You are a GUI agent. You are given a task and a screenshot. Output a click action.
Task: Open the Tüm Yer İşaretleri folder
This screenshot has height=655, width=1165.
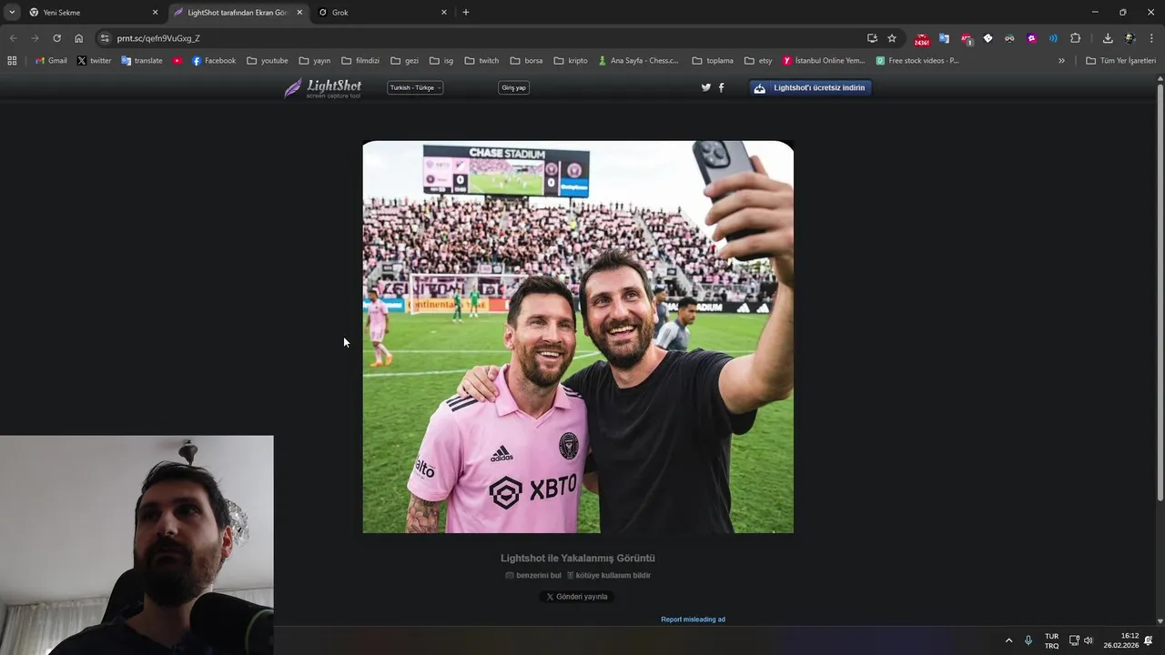click(x=1120, y=61)
